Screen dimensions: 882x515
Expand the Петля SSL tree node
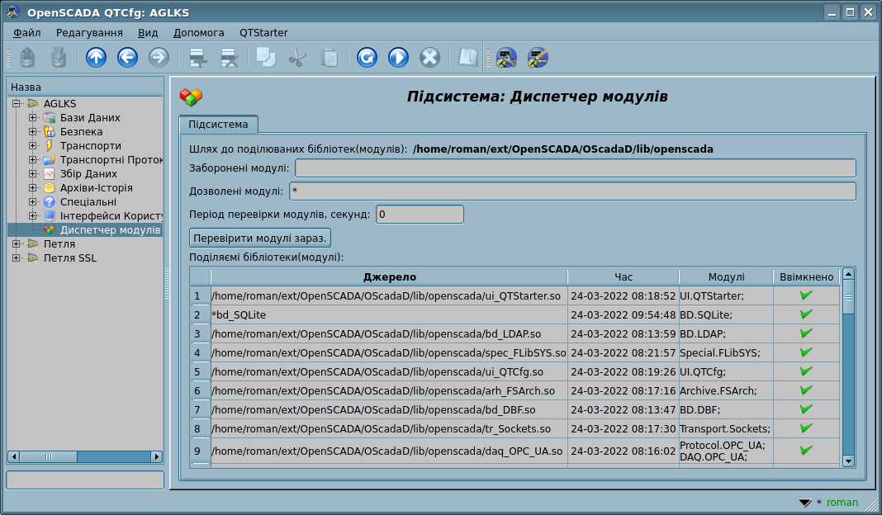click(17, 258)
